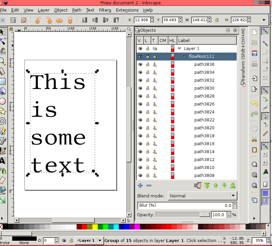The width and height of the screenshot is (272, 246).
Task: Select the Spiral tool
Action: pos(4,121)
